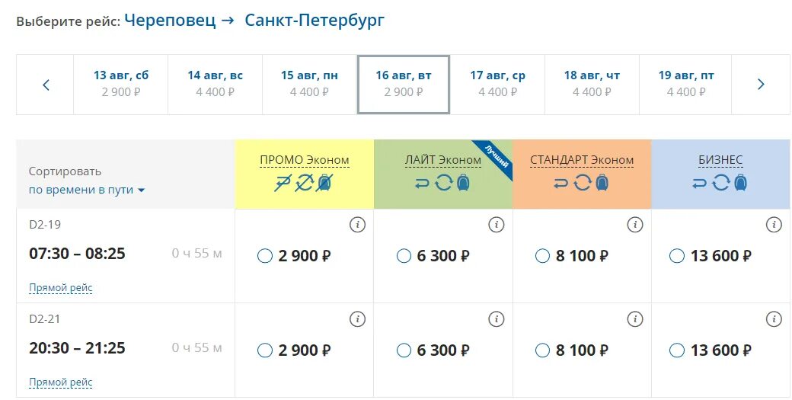Screen dimensions: 792x400
Task: Open info icon for D2-21 PROMO fare
Action: coord(357,319)
